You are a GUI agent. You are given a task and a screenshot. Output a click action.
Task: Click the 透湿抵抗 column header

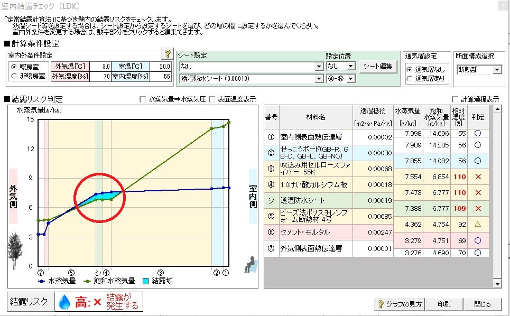pos(373,117)
